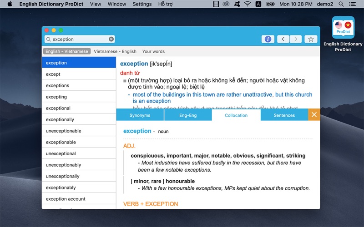Click the info button in dictionary toolbar

coord(268,39)
